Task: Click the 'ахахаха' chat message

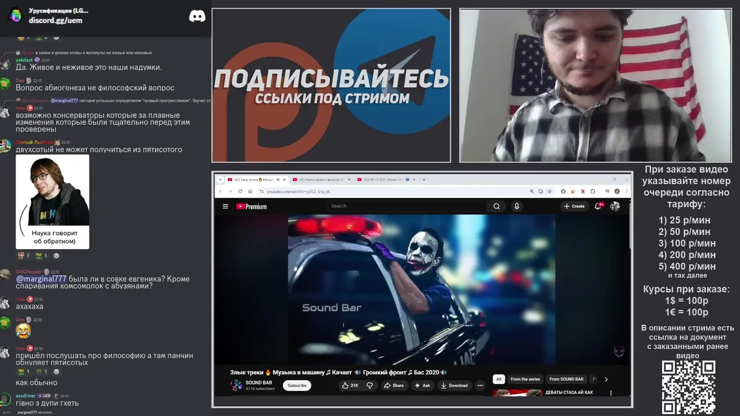Action: click(29, 306)
